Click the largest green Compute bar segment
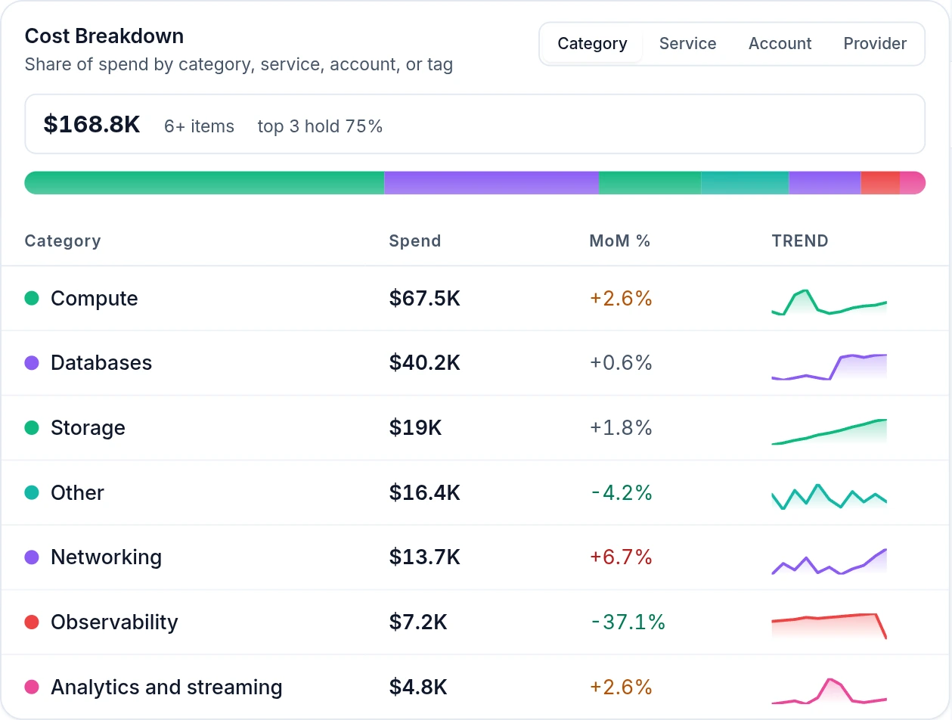Screen dimensions: 952x720 (x=204, y=183)
